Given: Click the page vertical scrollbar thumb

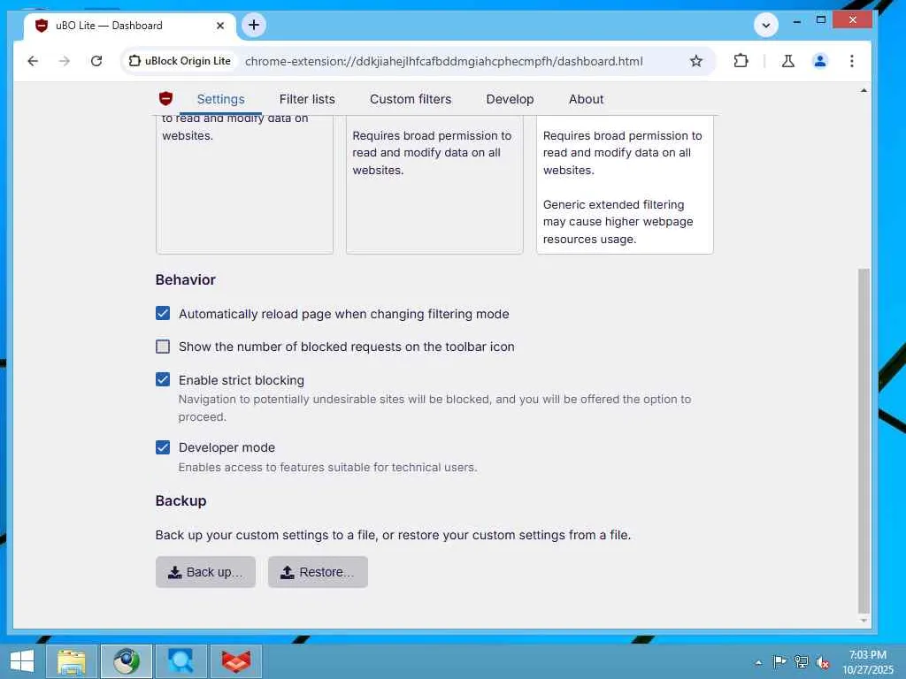Looking at the screenshot, I should click(x=864, y=440).
